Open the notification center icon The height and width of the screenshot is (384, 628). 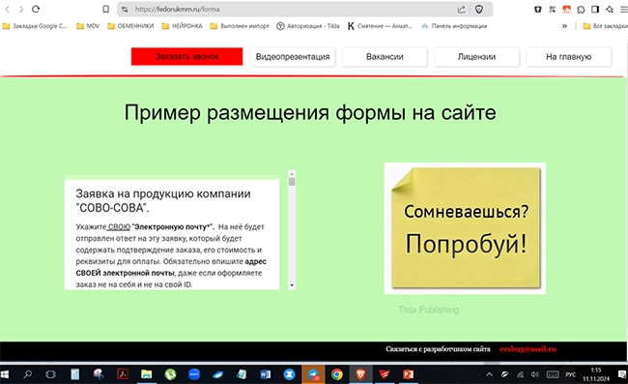[622, 374]
